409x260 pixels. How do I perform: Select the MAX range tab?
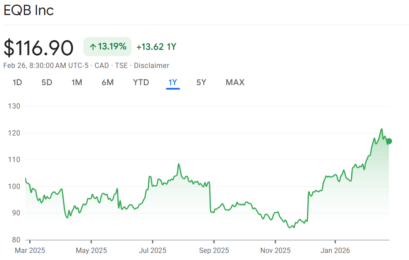tap(235, 83)
